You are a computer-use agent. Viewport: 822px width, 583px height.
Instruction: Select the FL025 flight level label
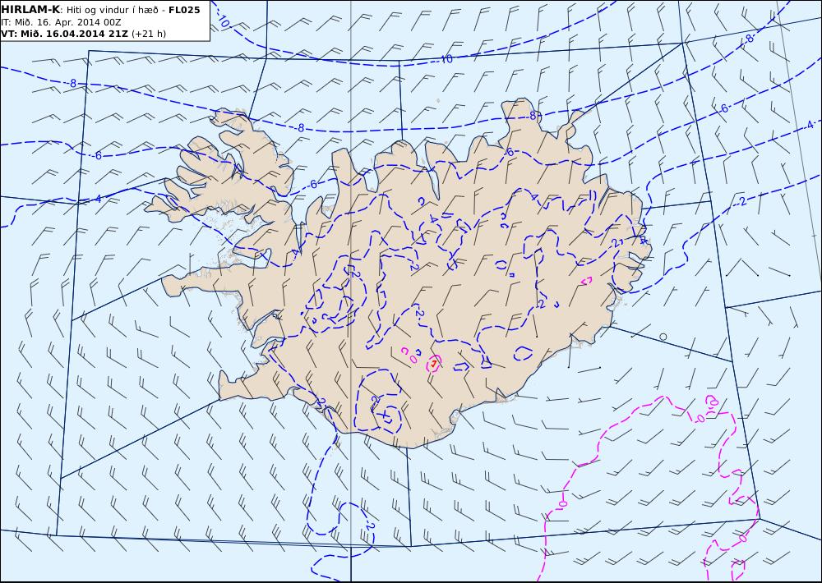point(184,10)
